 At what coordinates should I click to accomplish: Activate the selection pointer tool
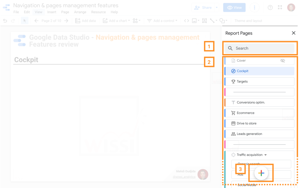(25, 21)
